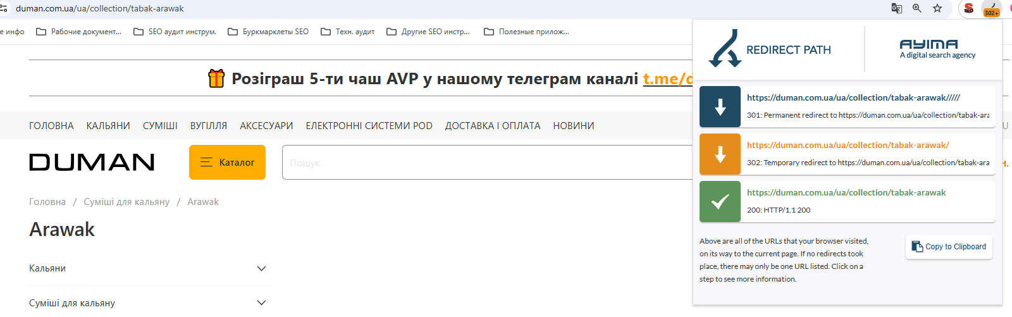Screen dimensions: 1012x317
Task: Select the tabak-arawak///// 301 redirect URL
Action: tap(853, 97)
